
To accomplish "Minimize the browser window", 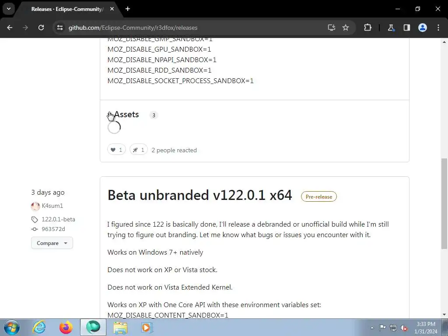I will (397, 9).
